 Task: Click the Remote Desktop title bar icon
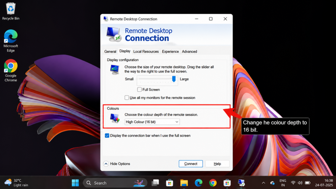[x=106, y=19]
